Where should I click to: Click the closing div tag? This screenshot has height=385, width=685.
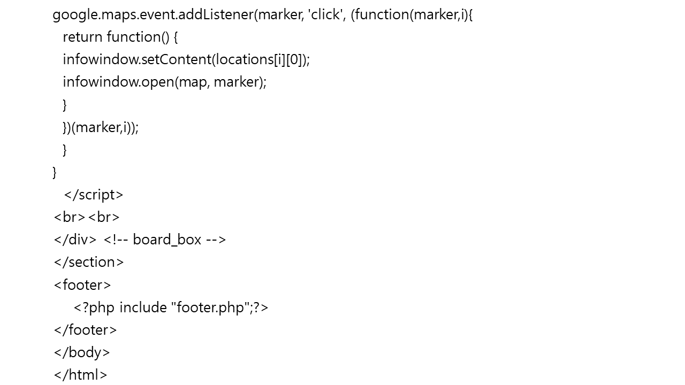click(75, 240)
